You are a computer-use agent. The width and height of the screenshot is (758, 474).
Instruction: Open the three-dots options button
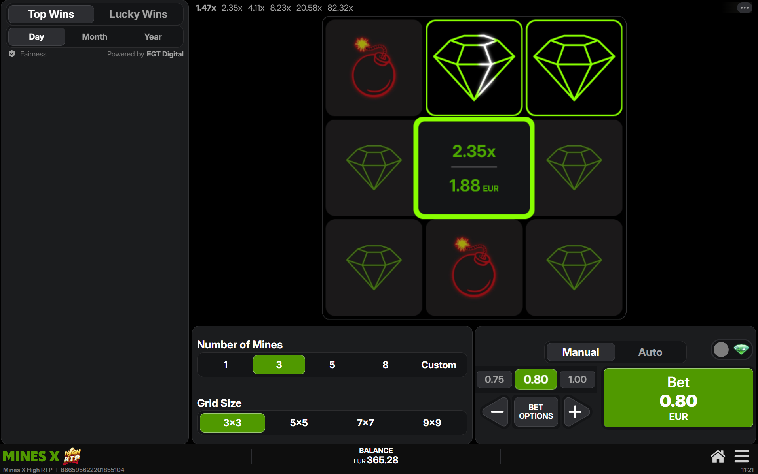(x=744, y=8)
